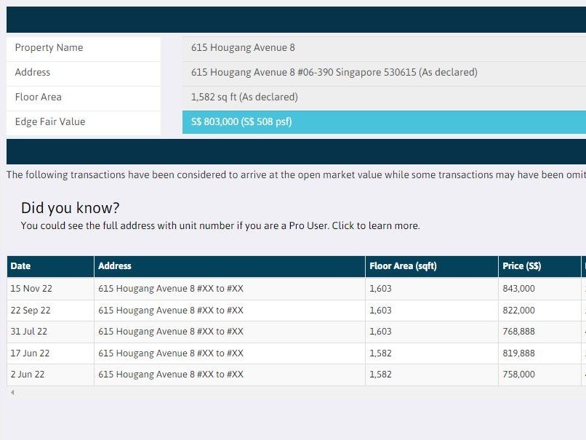This screenshot has width=586, height=440.
Task: Click the 'Did you know?' heading
Action: 71,208
